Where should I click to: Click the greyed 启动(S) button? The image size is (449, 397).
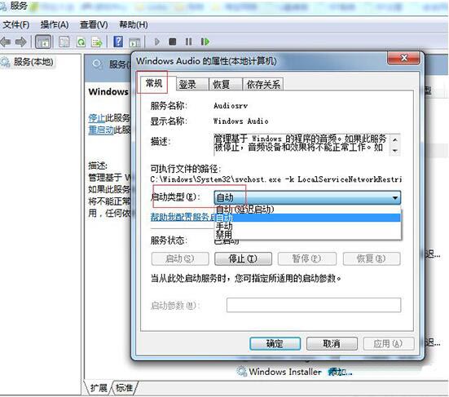[180, 259]
